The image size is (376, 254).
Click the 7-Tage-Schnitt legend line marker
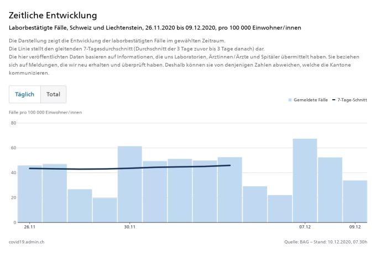[x=334, y=100]
